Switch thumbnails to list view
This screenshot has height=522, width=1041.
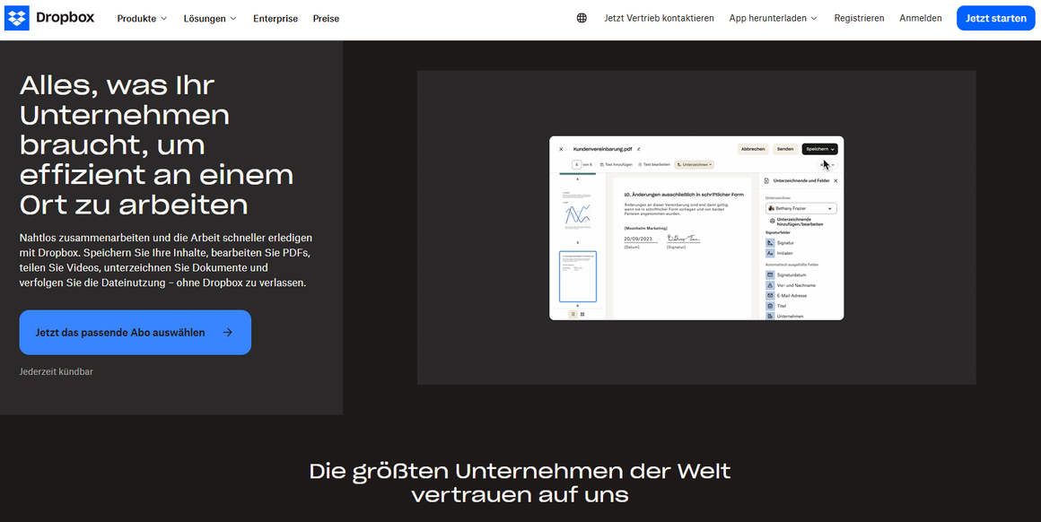click(x=573, y=313)
